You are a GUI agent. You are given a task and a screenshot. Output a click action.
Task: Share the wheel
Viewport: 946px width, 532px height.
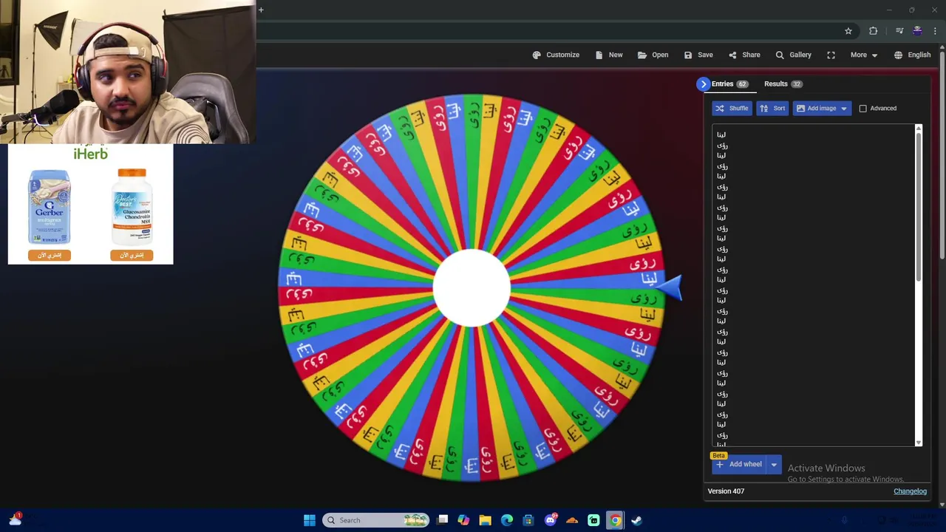(744, 55)
